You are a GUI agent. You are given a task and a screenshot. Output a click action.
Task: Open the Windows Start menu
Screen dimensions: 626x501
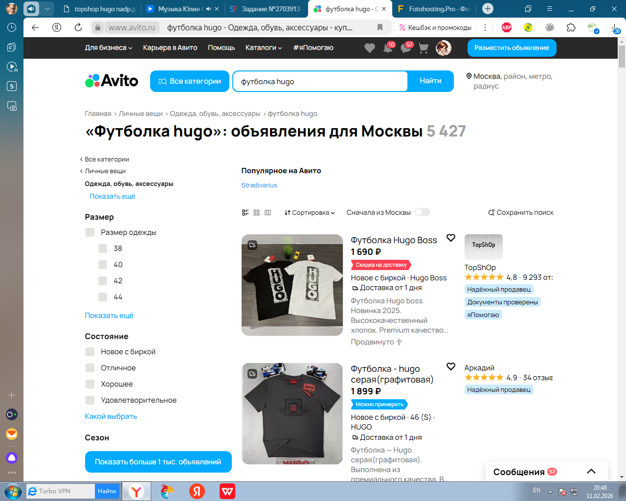pyautogui.click(x=13, y=491)
